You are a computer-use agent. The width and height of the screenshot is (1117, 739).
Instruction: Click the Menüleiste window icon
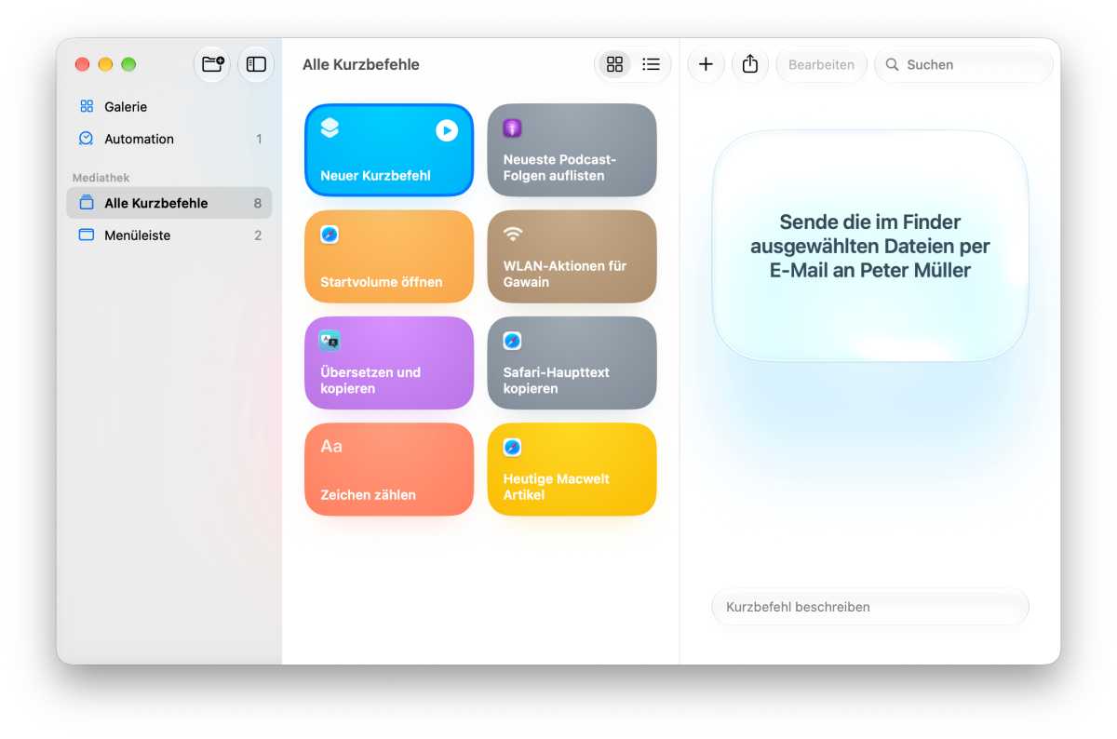click(x=87, y=235)
